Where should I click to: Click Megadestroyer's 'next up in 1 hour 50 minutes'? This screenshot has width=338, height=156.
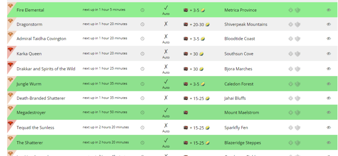point(105,112)
